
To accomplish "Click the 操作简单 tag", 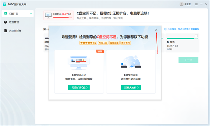I will tap(114, 43).
